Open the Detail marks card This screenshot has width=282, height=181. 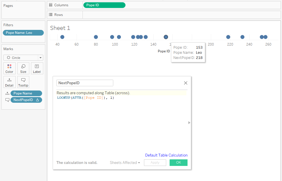(9, 82)
